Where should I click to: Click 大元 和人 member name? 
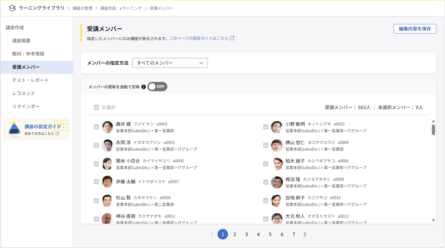(295, 216)
